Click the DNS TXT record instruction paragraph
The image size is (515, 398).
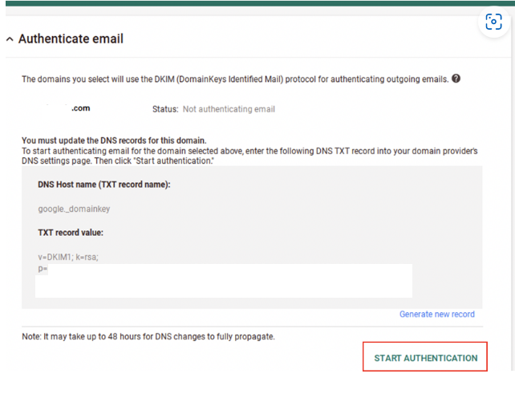249,156
